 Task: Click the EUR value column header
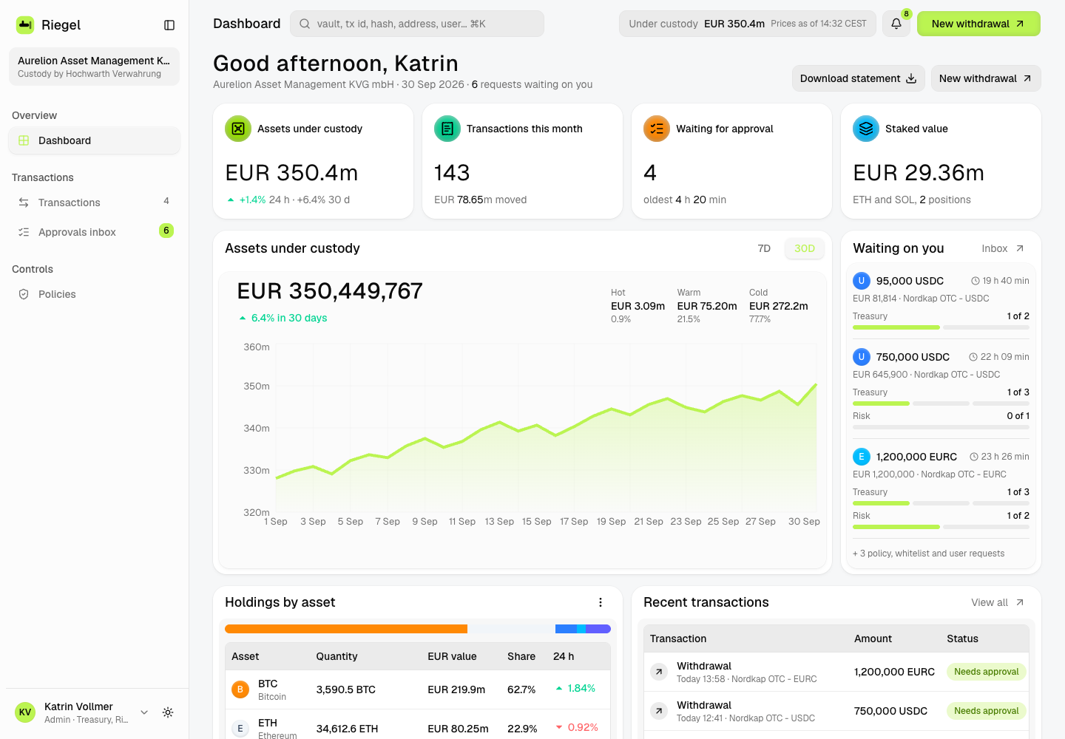point(452,656)
